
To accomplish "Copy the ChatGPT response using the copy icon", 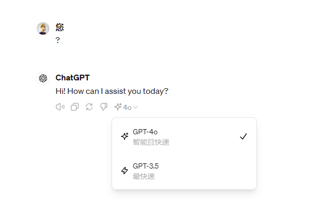I will click(x=75, y=107).
